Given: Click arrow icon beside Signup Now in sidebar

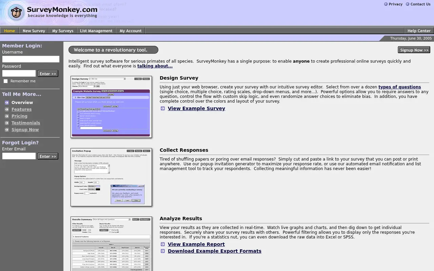Looking at the screenshot, I should pos(7,130).
